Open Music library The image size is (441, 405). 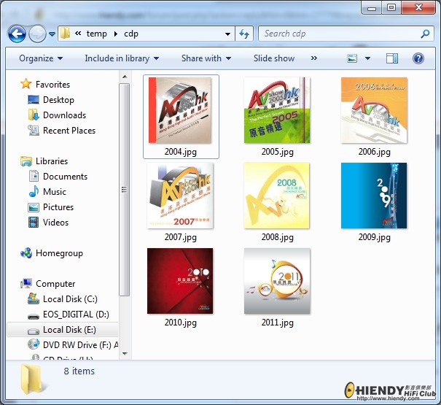[55, 192]
